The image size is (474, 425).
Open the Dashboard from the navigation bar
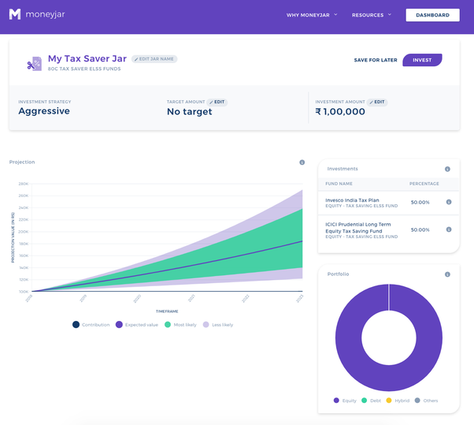tap(432, 15)
